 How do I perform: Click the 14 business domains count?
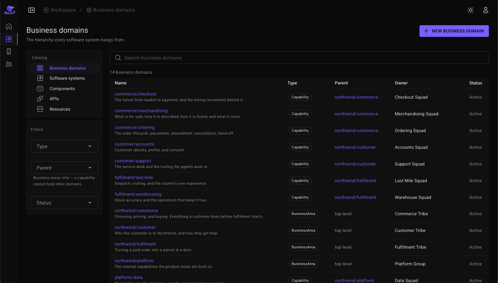tap(131, 72)
